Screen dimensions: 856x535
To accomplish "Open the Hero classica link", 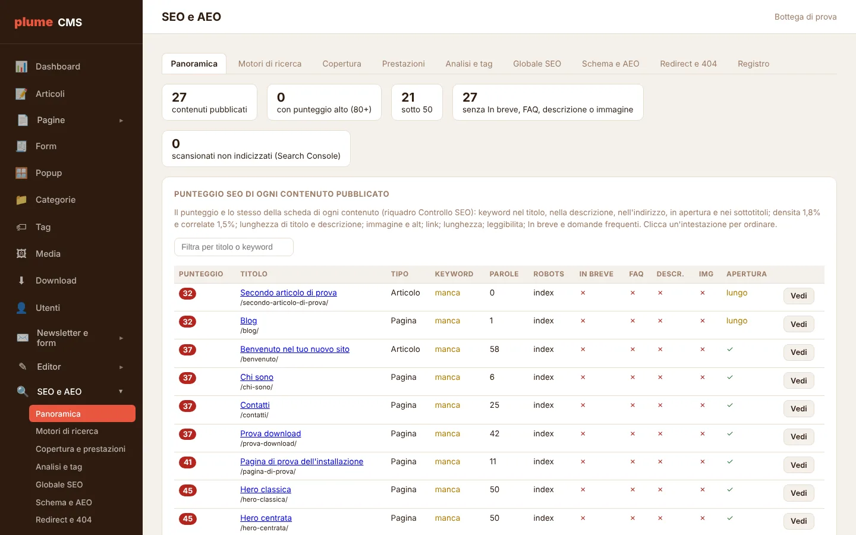I will tap(266, 489).
